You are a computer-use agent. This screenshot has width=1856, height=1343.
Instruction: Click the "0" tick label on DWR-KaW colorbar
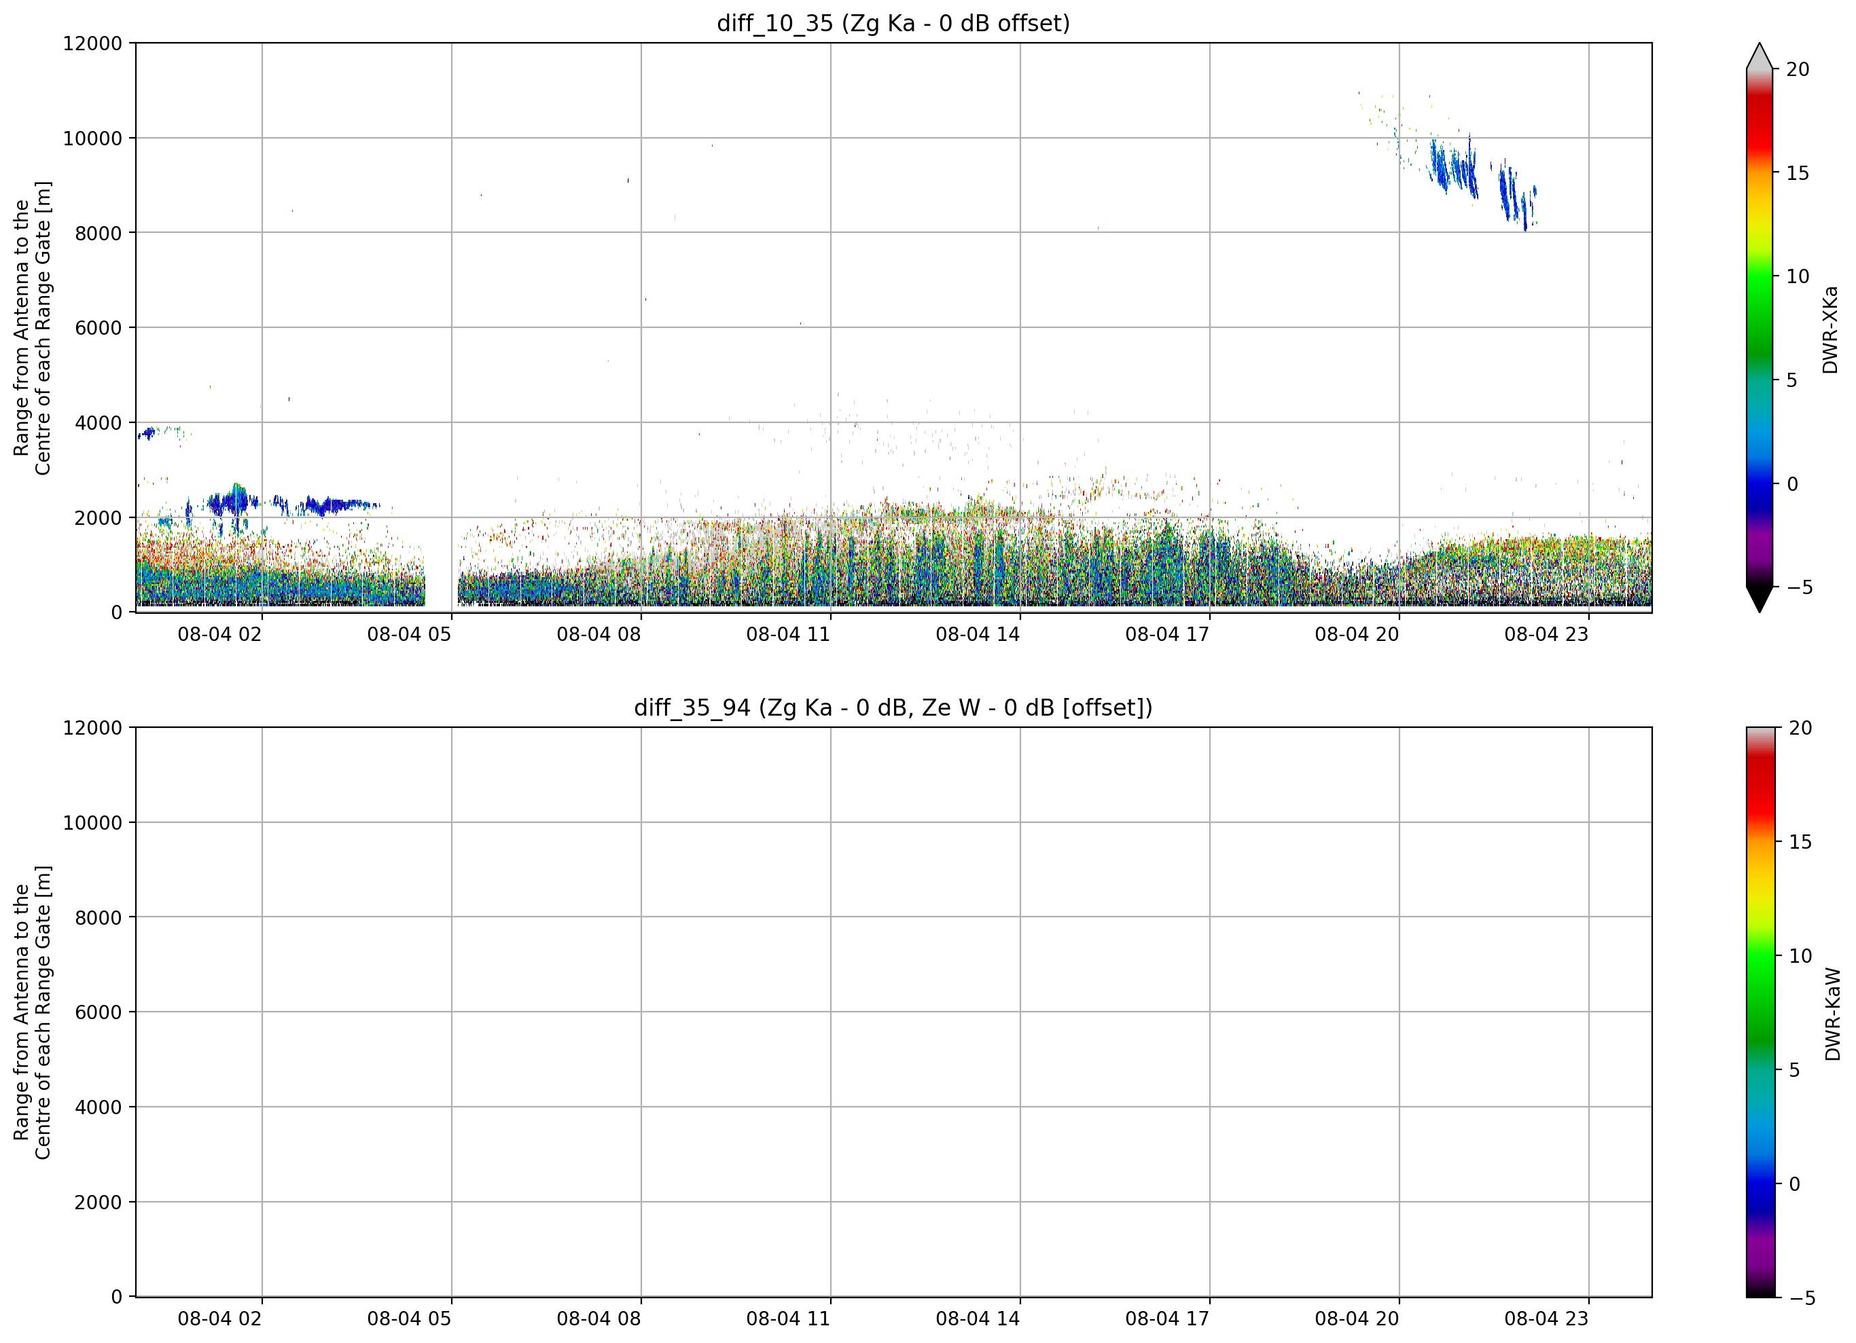(1795, 1183)
